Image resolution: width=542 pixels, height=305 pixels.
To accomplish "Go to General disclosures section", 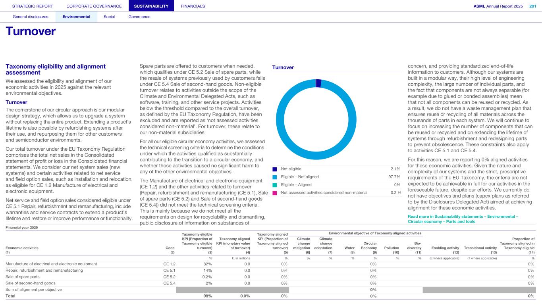I will (31, 17).
